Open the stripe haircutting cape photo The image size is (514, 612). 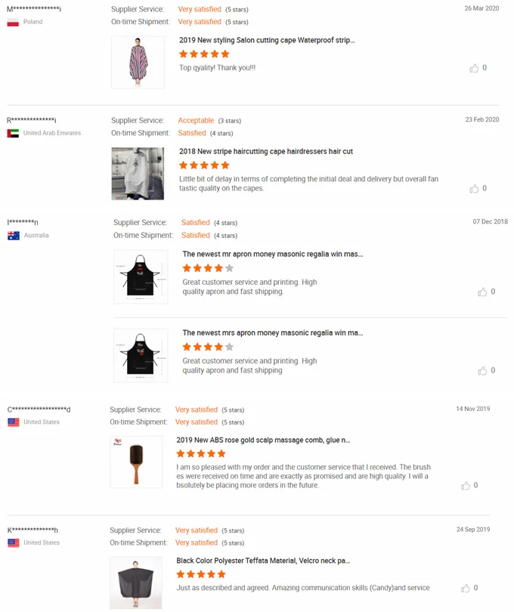pos(138,174)
